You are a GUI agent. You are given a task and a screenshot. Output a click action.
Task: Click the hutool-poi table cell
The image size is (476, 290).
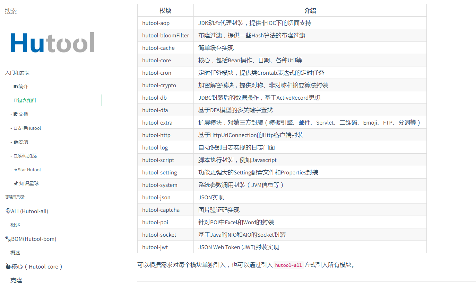[165, 222]
